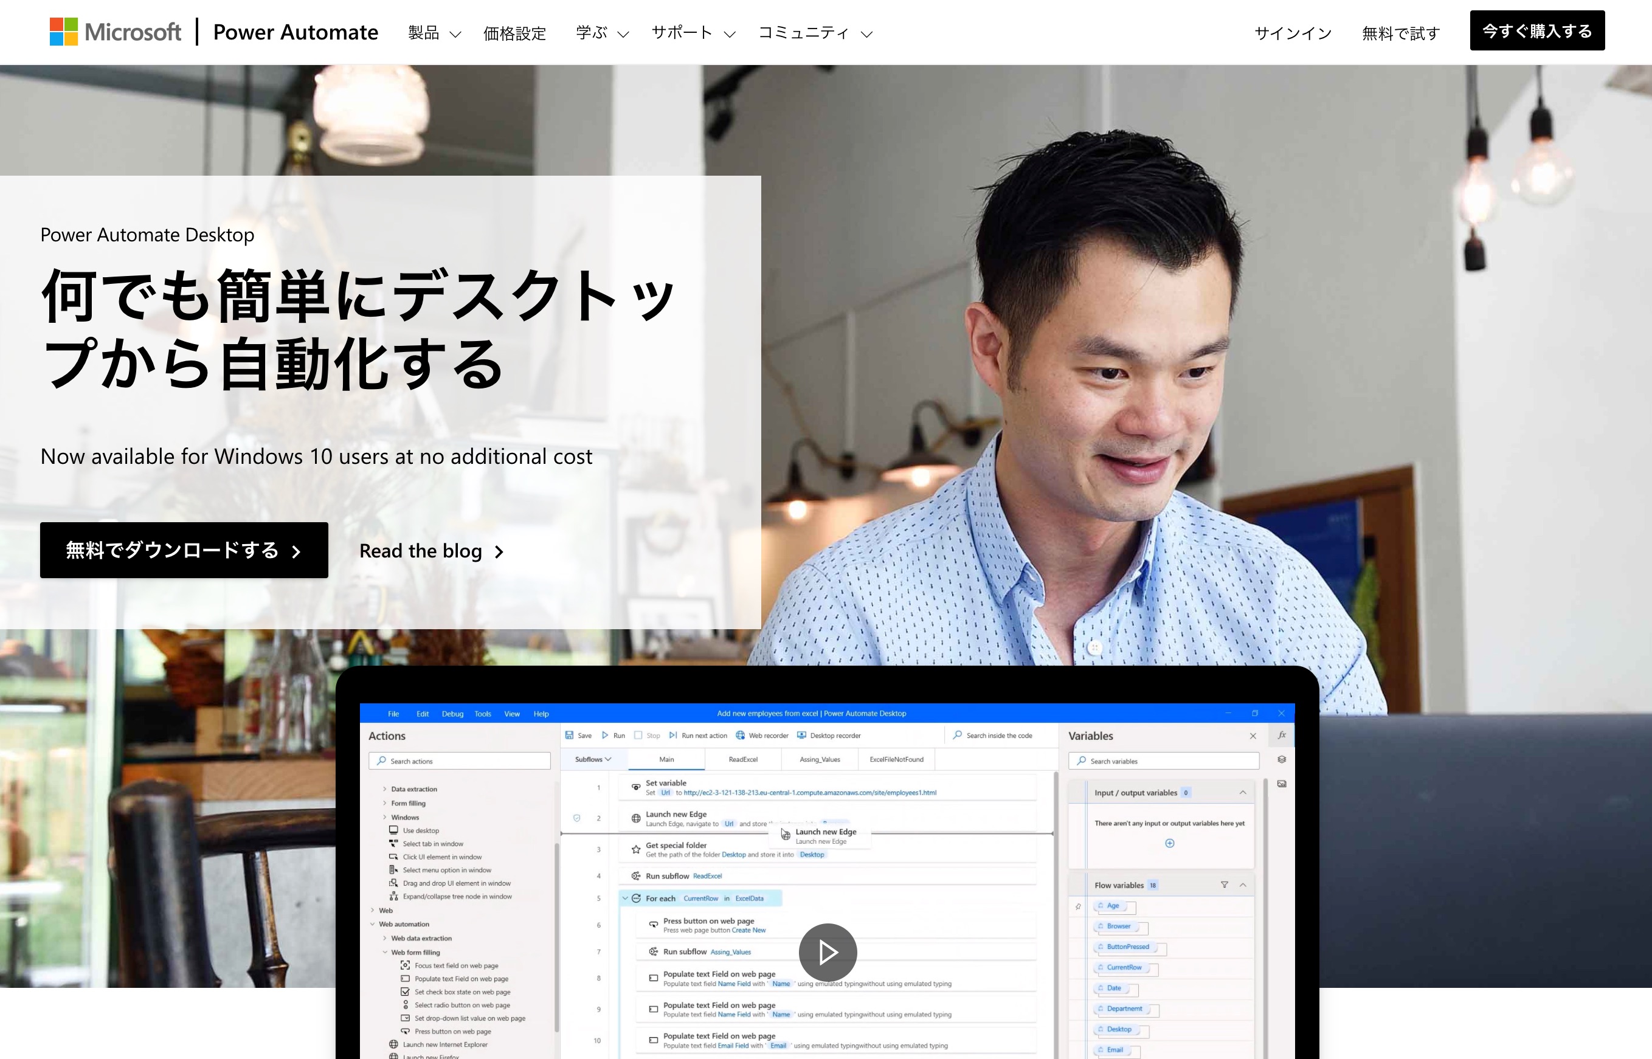Click the Search variables input field

(1164, 761)
